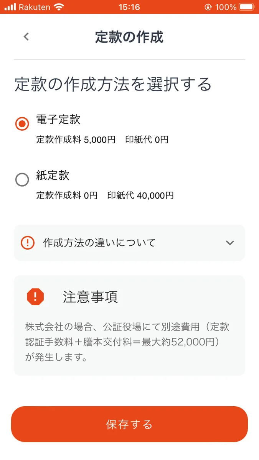
Task: Tap the 定款の作成 title header
Action: point(129,36)
